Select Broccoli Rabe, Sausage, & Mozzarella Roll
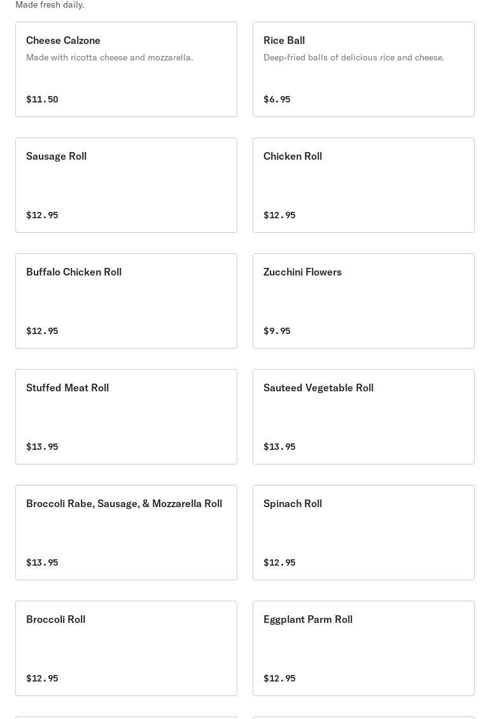Screen dimensions: 490x719 126,533
